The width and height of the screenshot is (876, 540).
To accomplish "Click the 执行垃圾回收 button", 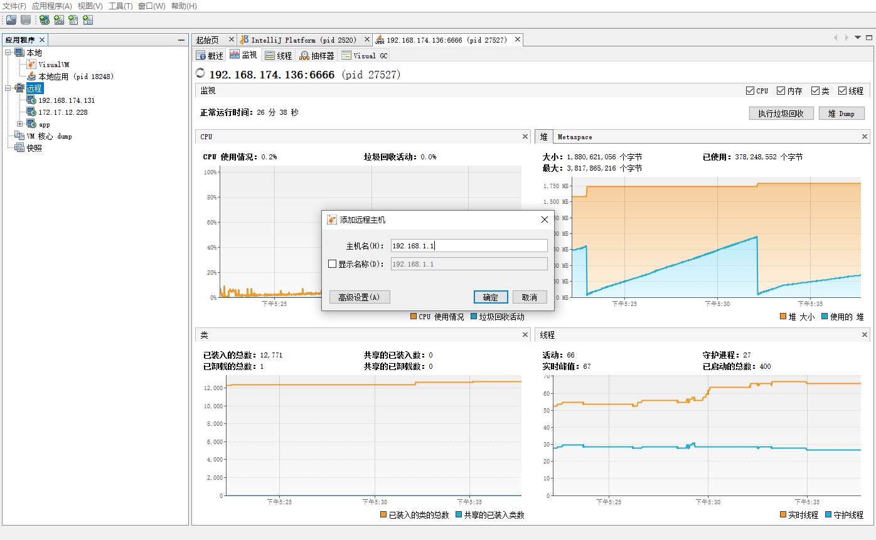I will [781, 114].
